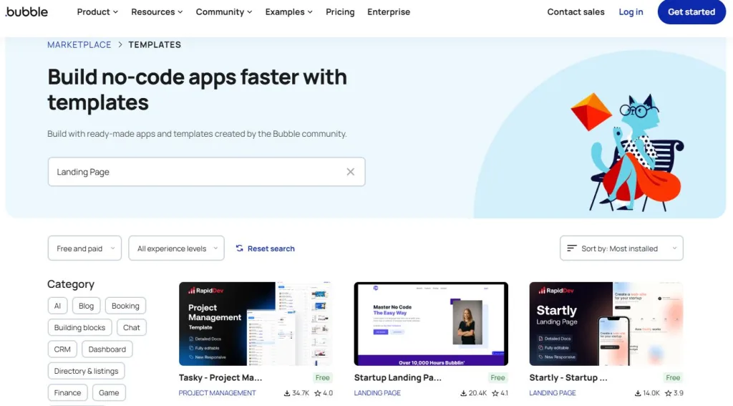Expand the Resources menu
The height and width of the screenshot is (406, 733).
[x=157, y=11]
